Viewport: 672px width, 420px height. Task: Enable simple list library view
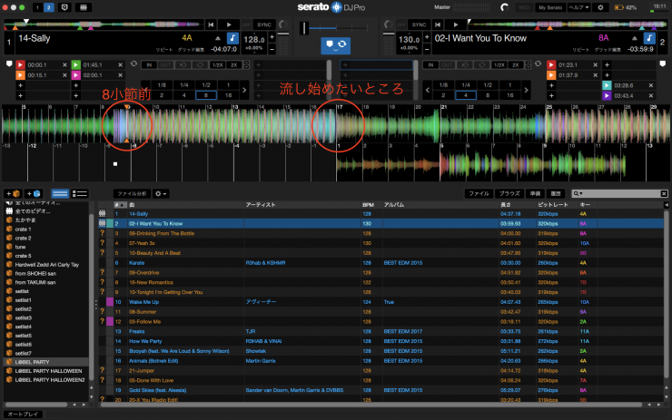60,193
